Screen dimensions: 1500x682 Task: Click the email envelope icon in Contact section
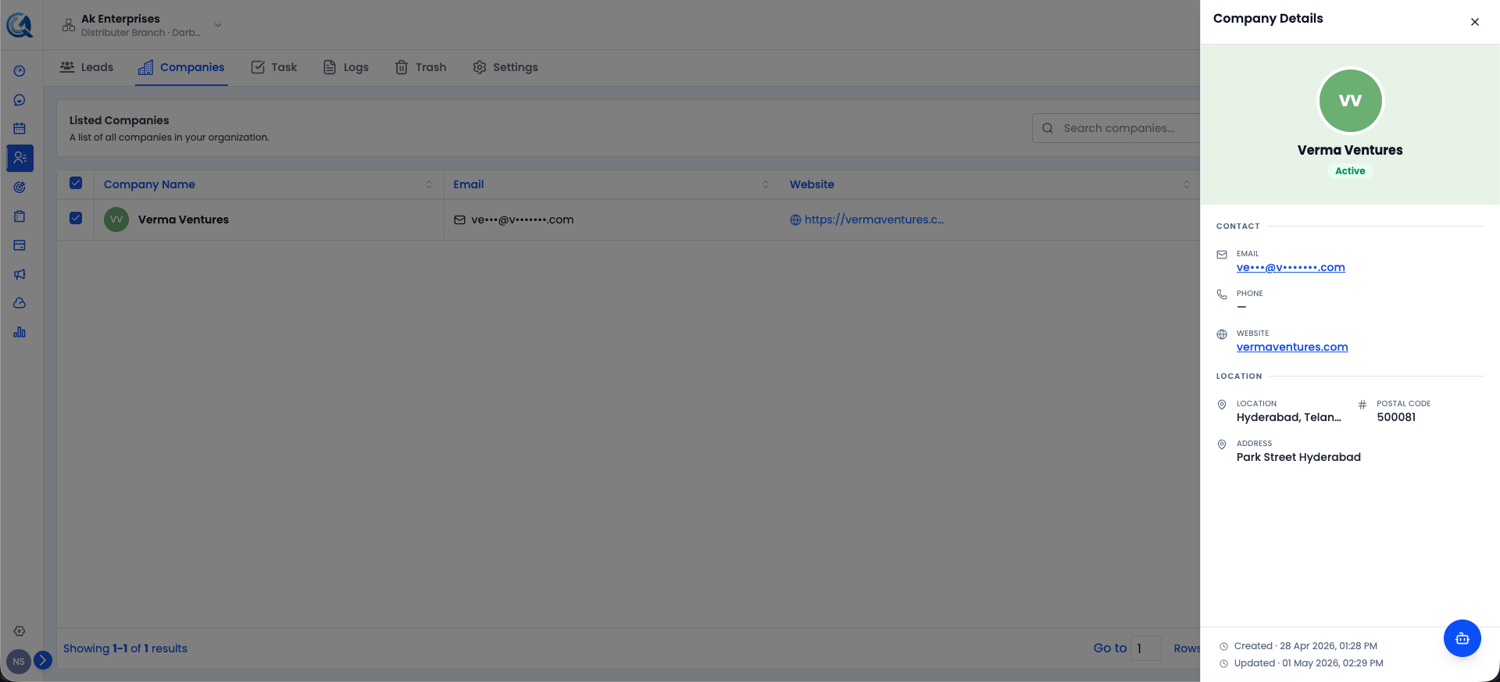[x=1222, y=255]
